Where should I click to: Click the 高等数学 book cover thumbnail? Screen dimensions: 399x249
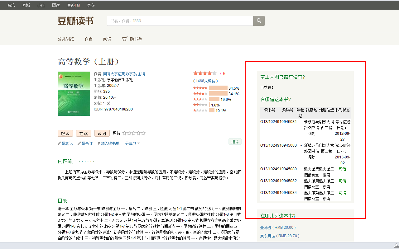(x=74, y=94)
